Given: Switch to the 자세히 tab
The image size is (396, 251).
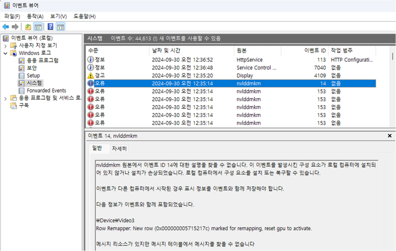Looking at the screenshot, I should (119, 149).
